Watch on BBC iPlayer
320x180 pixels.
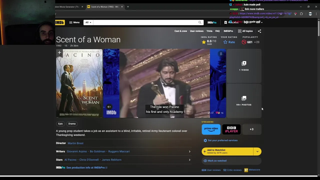click(231, 129)
